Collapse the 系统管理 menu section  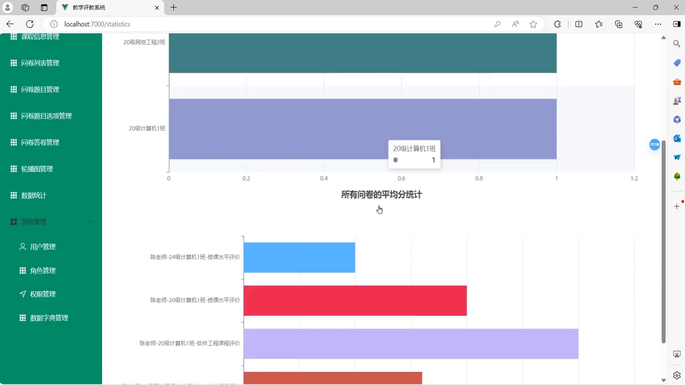[90, 221]
